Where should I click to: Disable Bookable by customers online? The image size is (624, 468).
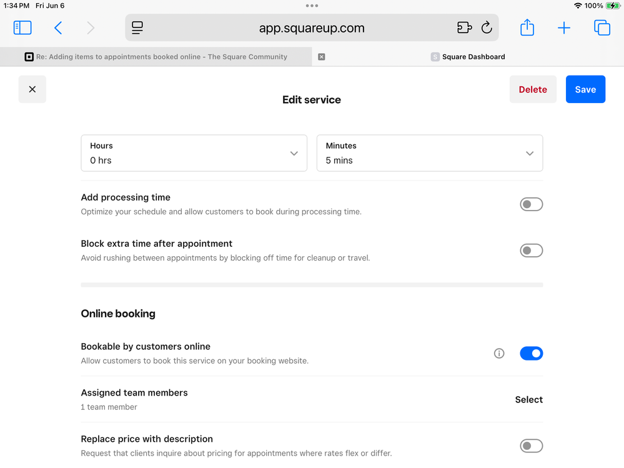(x=531, y=354)
